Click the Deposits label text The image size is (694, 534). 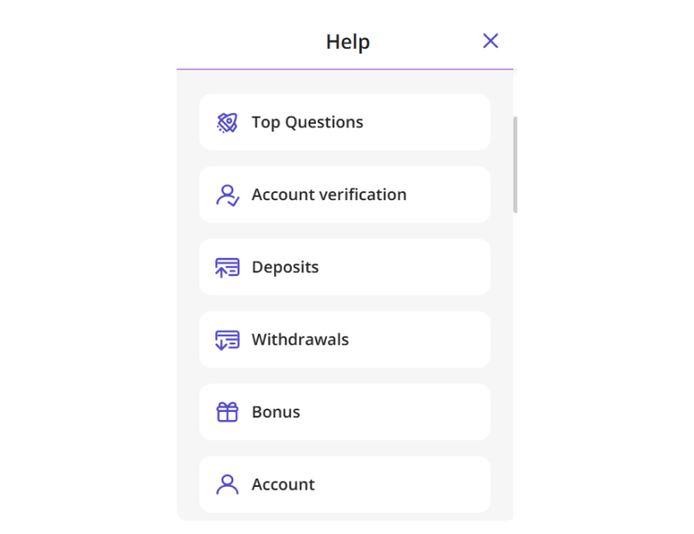pyautogui.click(x=285, y=267)
